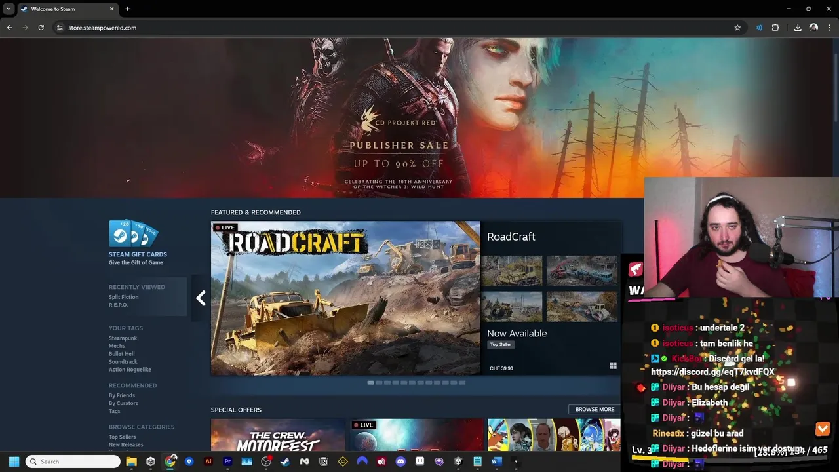This screenshot has width=839, height=472.
Task: Browse the Top Sellers category
Action: [122, 437]
